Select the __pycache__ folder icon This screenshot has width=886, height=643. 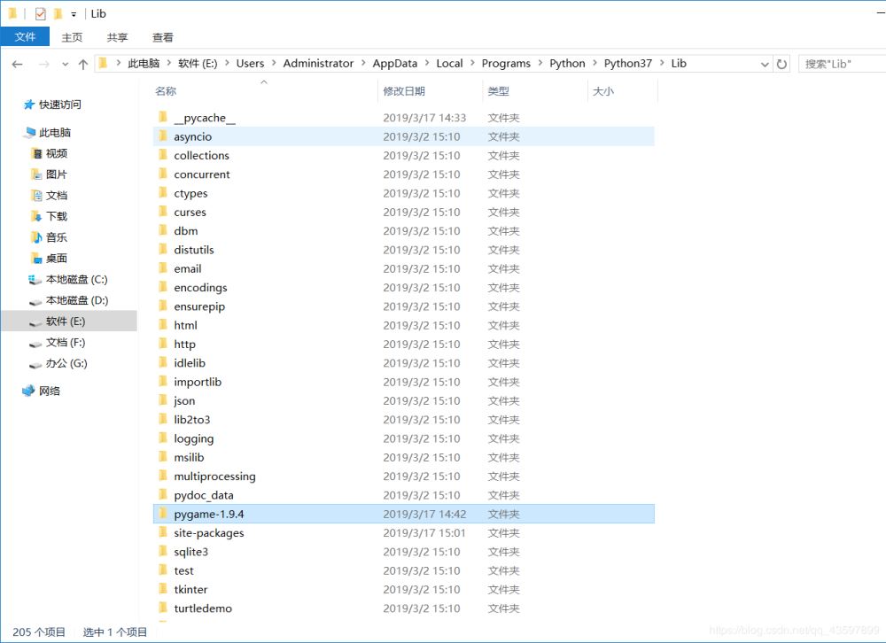[x=163, y=117]
